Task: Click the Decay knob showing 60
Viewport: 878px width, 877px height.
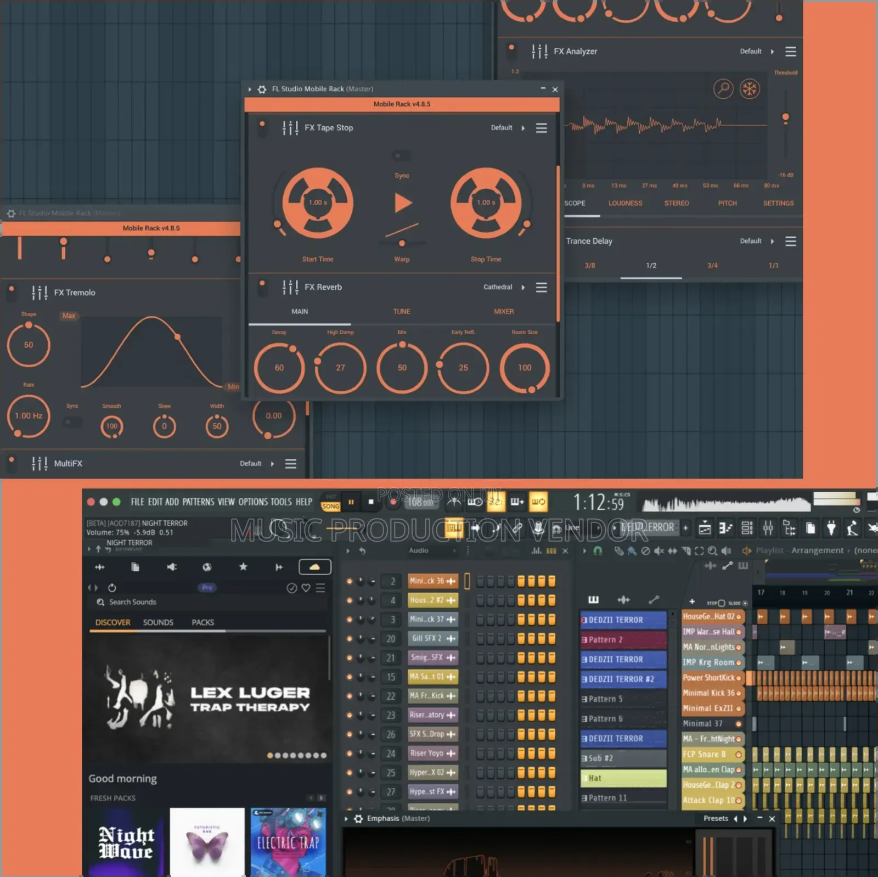Action: tap(279, 368)
